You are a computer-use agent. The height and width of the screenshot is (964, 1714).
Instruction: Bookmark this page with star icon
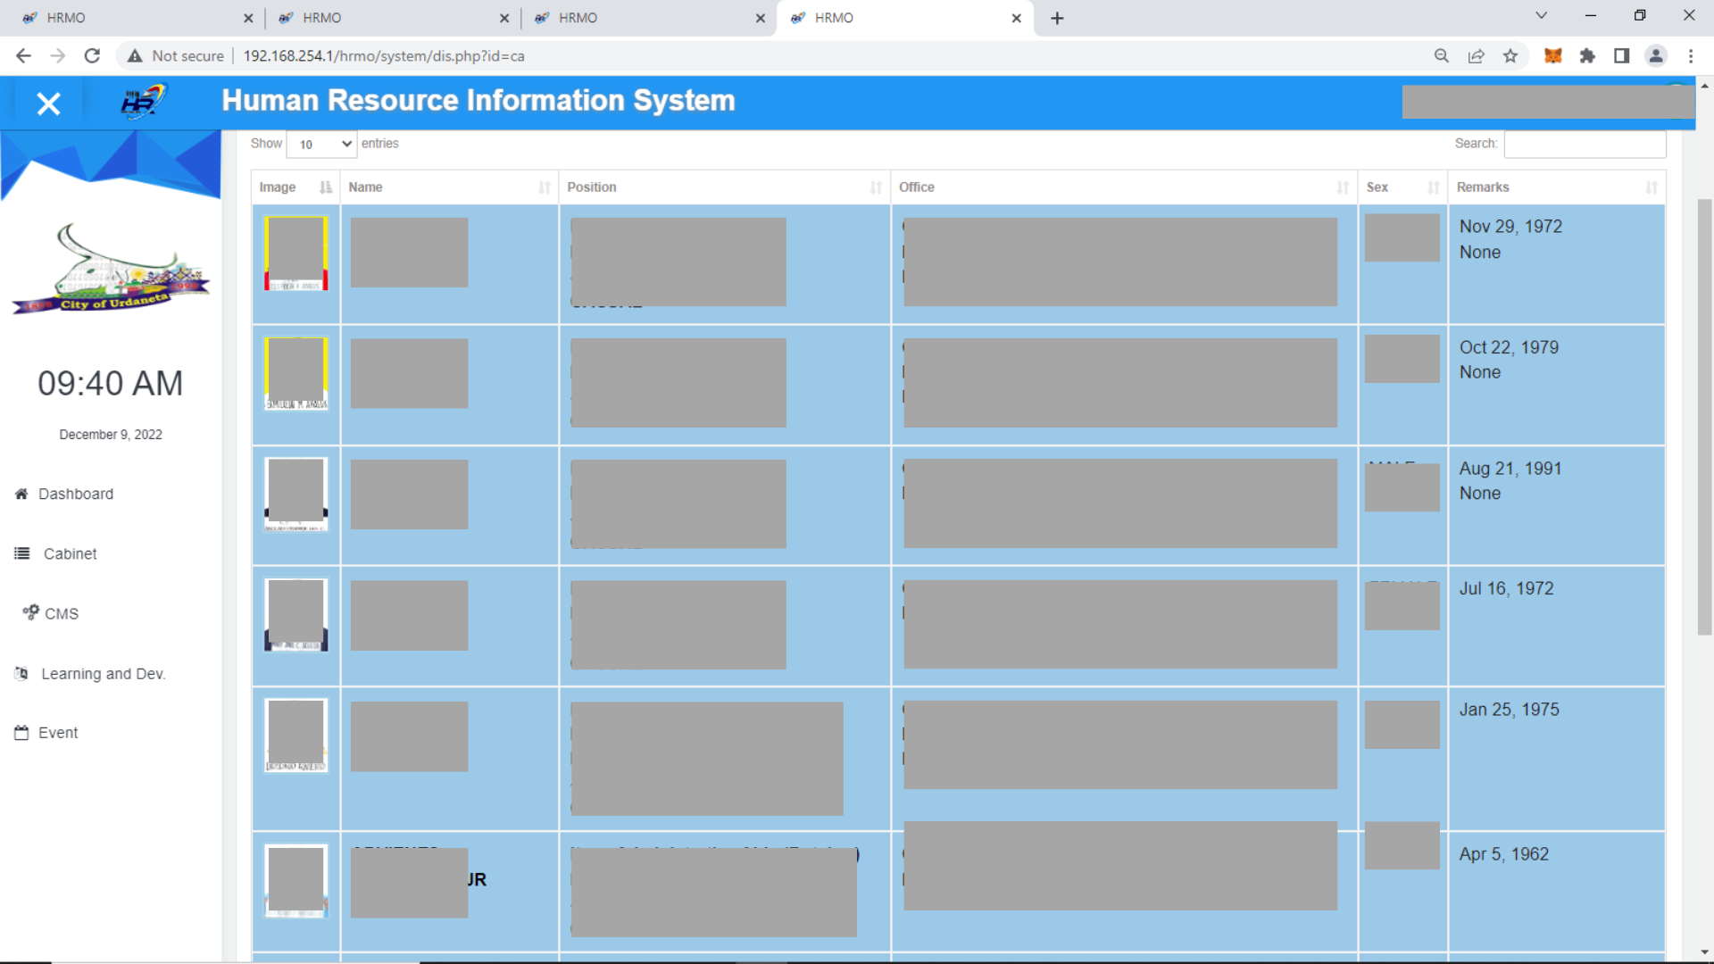(1510, 56)
